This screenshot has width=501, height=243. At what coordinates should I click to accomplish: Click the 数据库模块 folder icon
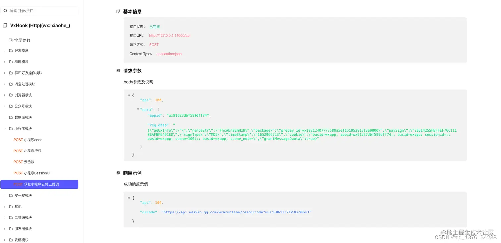click(x=11, y=118)
